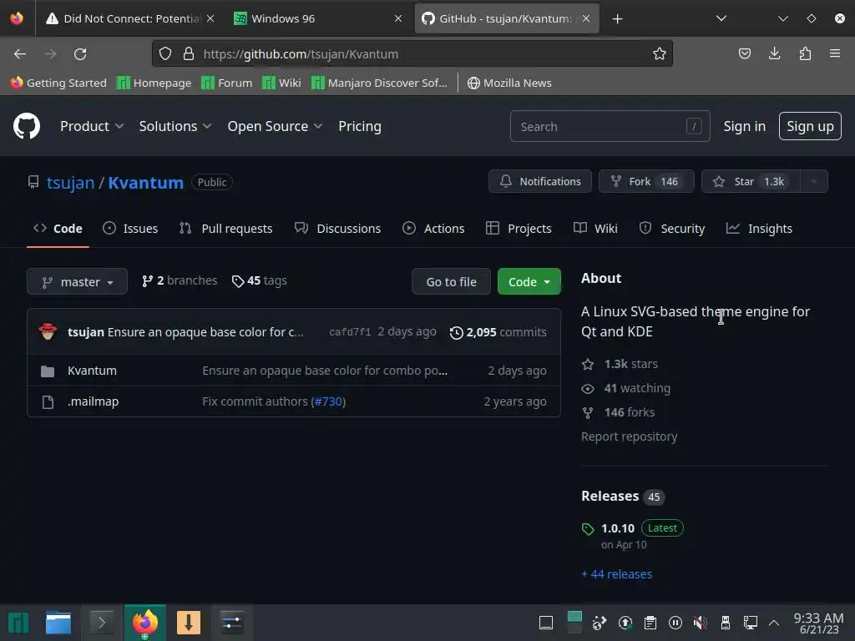
Task: Launch the terminal from the taskbar
Action: point(101,623)
